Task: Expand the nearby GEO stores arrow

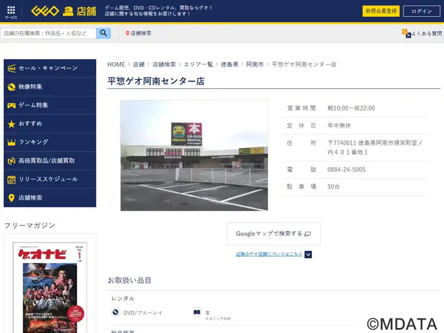Action: pos(308,254)
